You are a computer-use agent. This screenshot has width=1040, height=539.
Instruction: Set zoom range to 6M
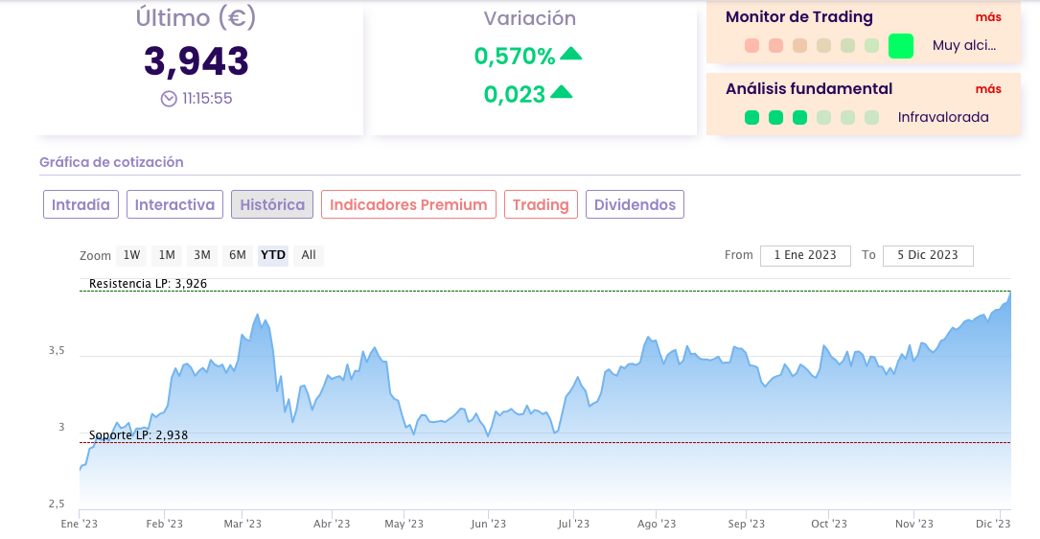238,255
